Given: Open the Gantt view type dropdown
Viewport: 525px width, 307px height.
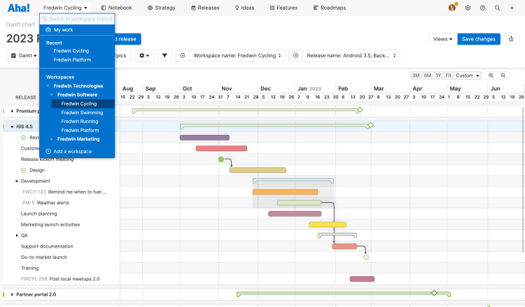Looking at the screenshot, I should pyautogui.click(x=23, y=55).
